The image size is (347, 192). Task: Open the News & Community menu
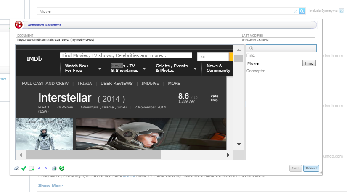(x=218, y=68)
